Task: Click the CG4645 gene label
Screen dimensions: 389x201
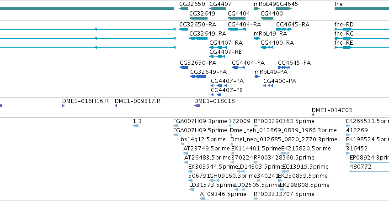Action: pos(287,4)
